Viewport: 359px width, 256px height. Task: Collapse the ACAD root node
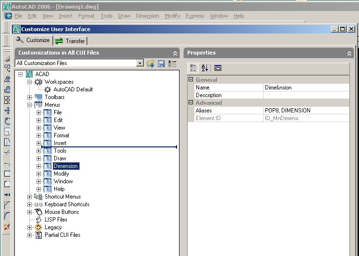(x=20, y=74)
